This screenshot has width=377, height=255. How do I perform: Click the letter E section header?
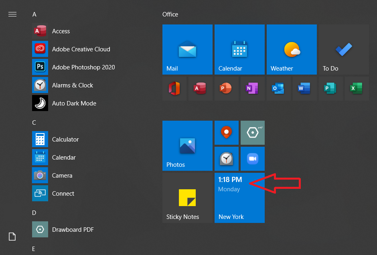tap(34, 249)
